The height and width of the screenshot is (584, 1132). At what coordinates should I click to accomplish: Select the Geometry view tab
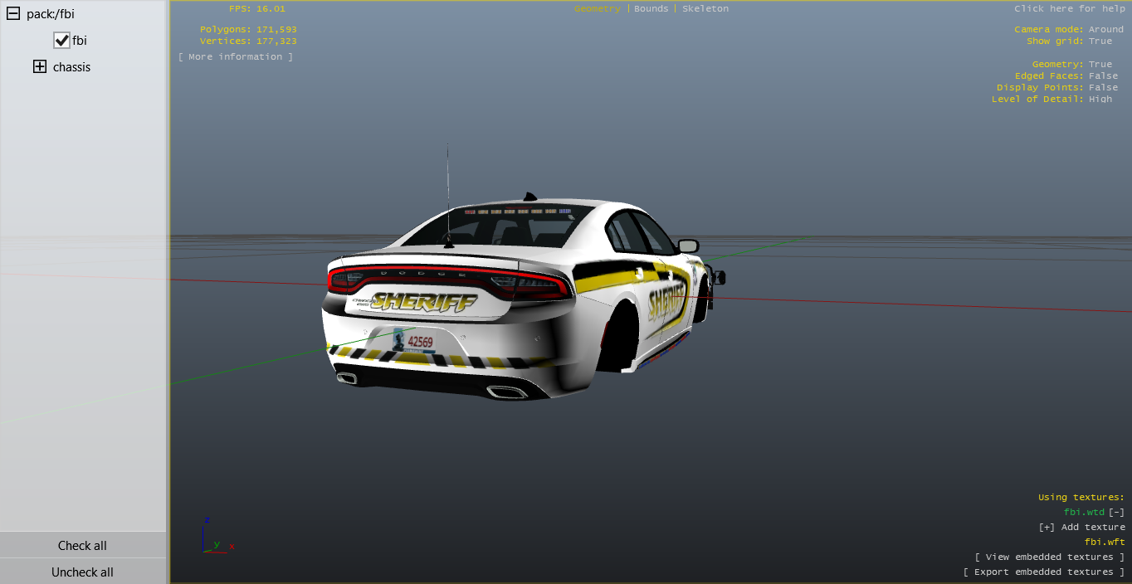(x=597, y=9)
